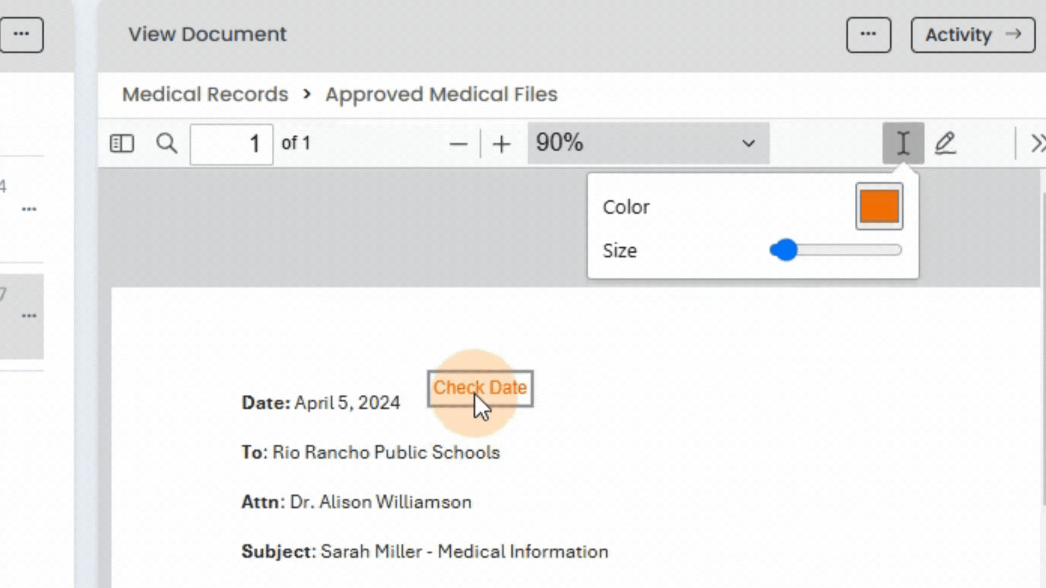Zoom in with the plus icon

501,143
